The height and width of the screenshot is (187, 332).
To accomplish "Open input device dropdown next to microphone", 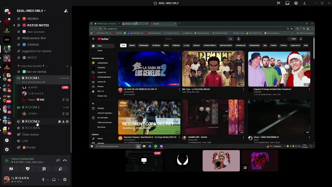I will pyautogui.click(x=48, y=179).
